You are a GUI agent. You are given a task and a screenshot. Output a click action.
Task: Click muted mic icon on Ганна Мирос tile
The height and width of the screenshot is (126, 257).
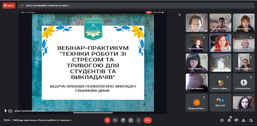[x=204, y=57]
